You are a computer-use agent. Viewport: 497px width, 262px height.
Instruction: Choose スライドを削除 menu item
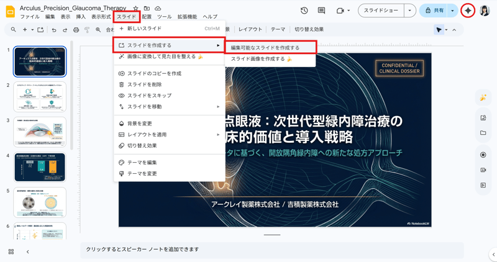[169, 84]
